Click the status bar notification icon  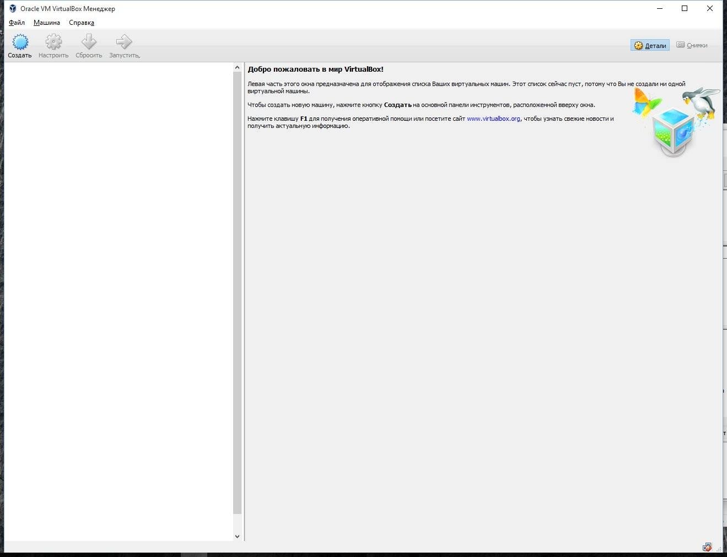point(707,547)
